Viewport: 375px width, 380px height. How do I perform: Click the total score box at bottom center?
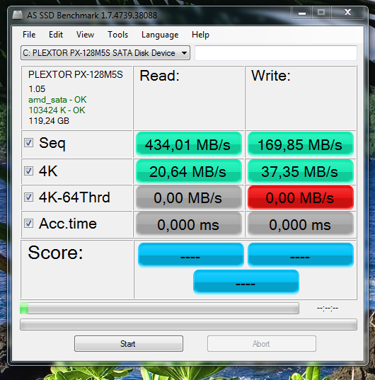(x=246, y=282)
